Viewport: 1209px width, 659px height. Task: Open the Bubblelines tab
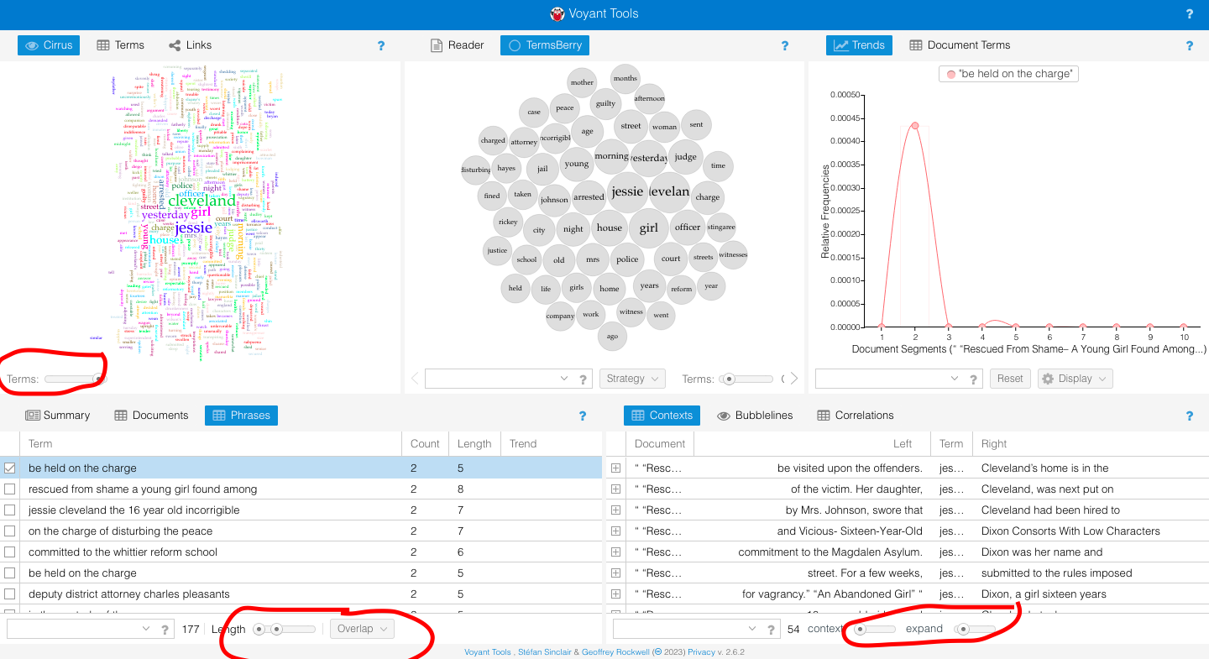[x=754, y=415]
